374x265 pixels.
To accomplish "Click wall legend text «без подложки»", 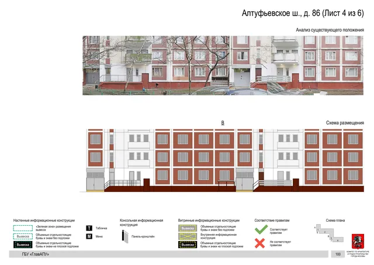I will click(x=53, y=236).
